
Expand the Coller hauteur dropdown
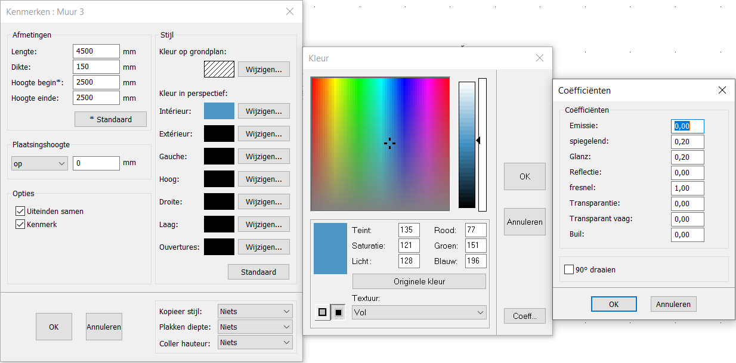255,342
